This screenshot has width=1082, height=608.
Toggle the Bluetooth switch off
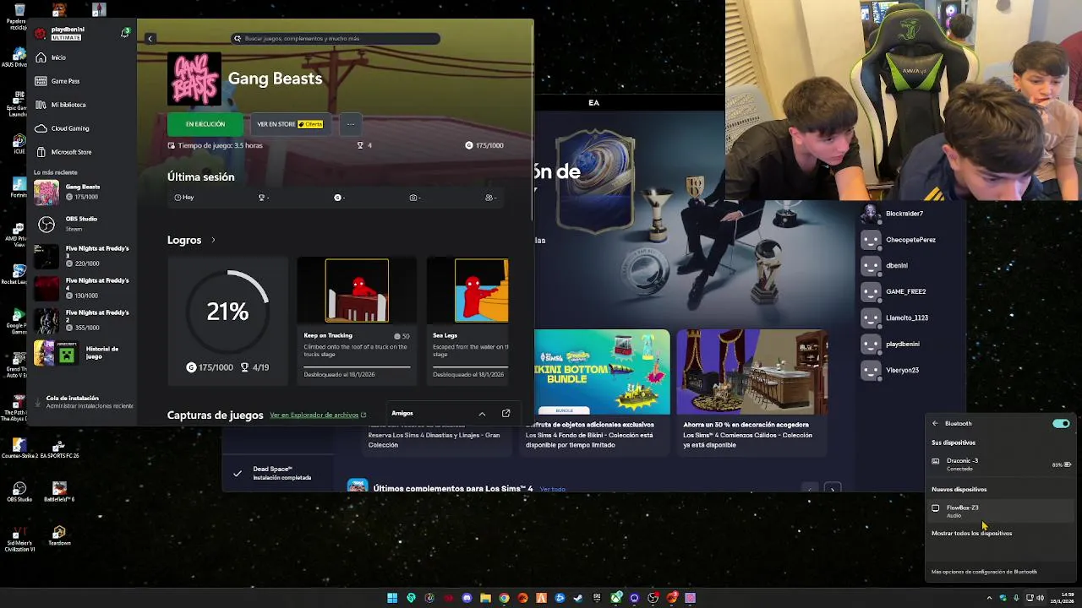click(x=1061, y=423)
